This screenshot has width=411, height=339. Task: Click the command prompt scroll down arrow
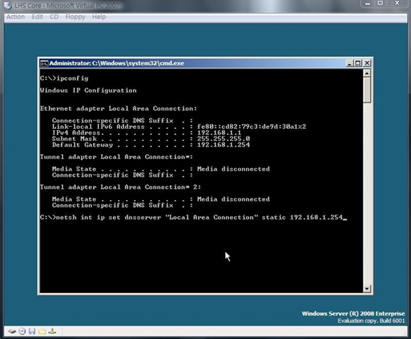366,288
